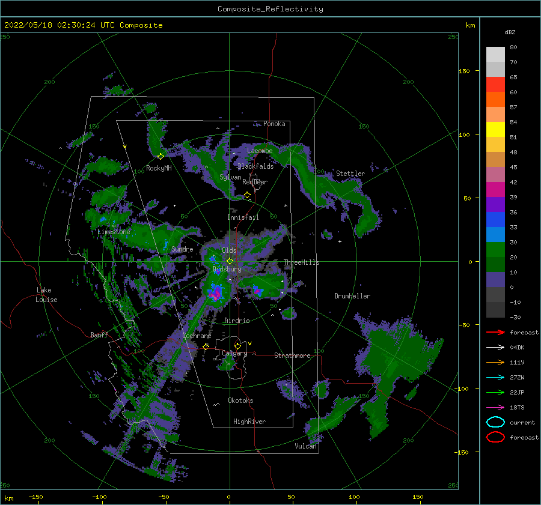
Task: Click the magenta storm core southwest of Didsbury
Action: point(215,294)
